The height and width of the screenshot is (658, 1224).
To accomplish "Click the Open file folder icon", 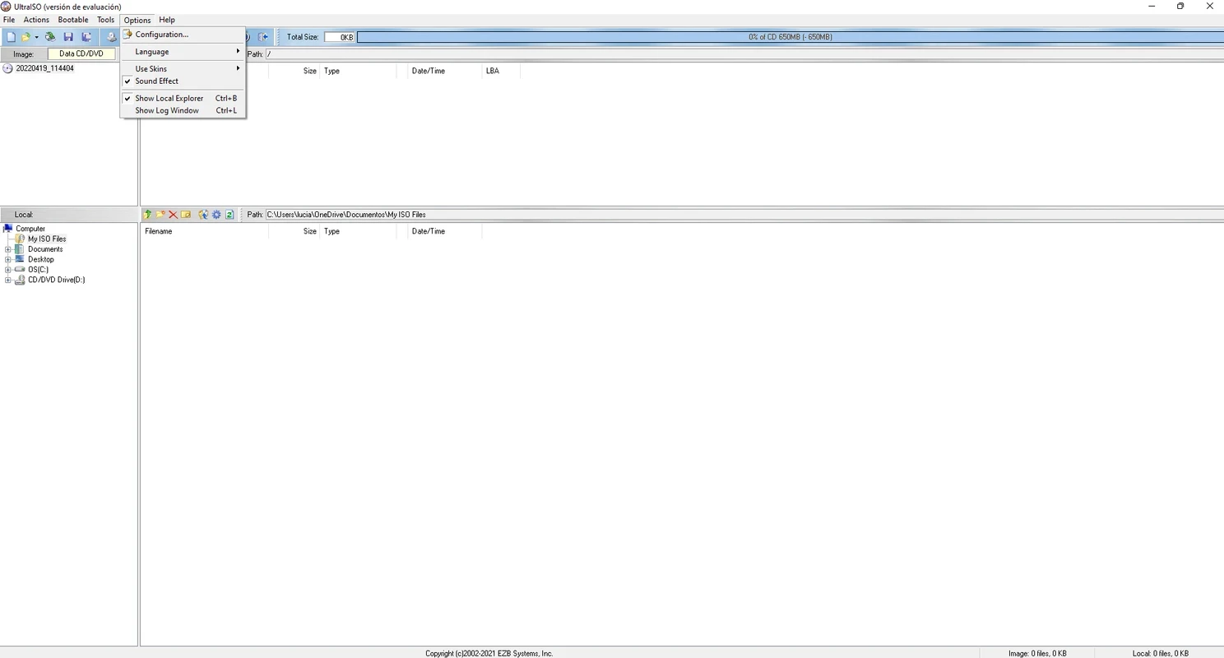I will pyautogui.click(x=26, y=37).
